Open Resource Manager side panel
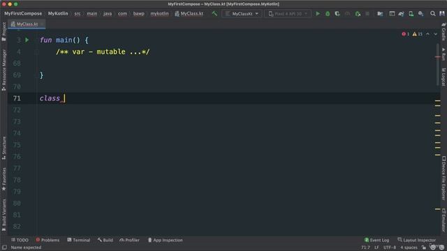 click(x=4, y=70)
